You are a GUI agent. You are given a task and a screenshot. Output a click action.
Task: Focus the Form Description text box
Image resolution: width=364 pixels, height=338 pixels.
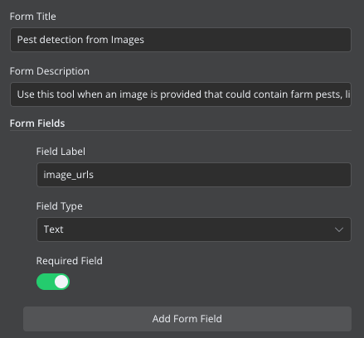(181, 94)
